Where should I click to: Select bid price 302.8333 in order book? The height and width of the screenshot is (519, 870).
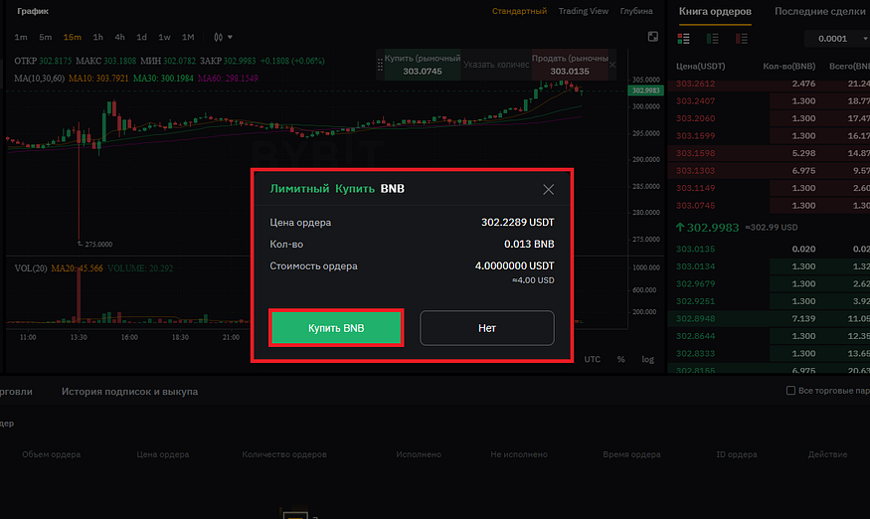pos(695,354)
